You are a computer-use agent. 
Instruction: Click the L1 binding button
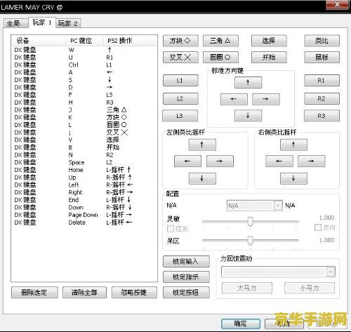pos(180,81)
